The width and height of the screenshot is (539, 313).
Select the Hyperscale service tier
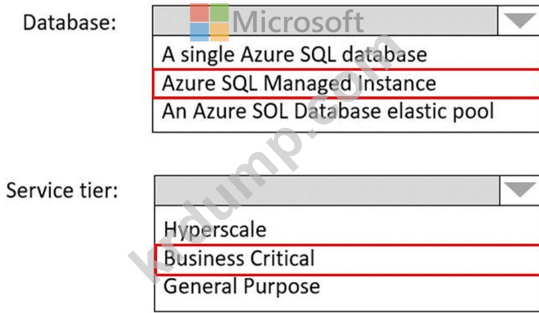coord(215,229)
